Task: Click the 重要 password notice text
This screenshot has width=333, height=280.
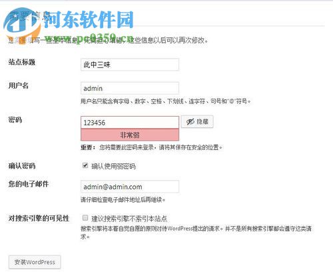Action: click(151, 147)
